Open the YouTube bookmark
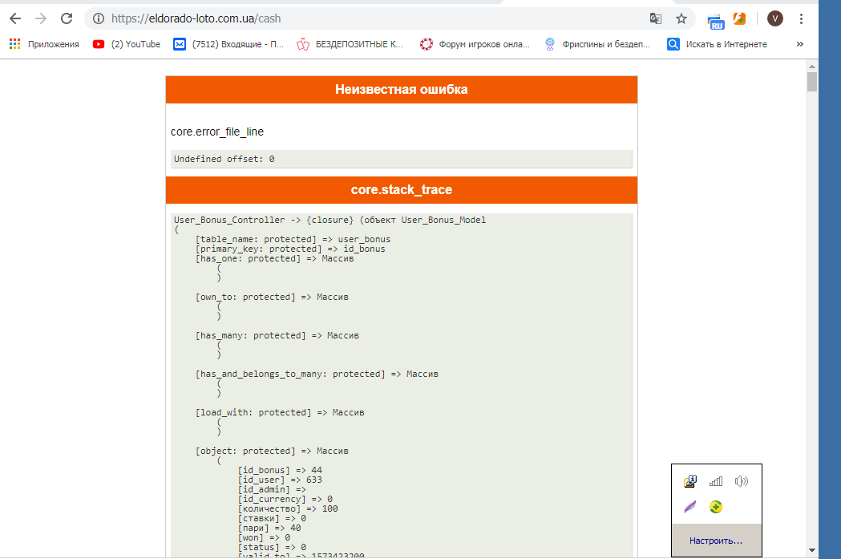This screenshot has width=841, height=559. 127,44
